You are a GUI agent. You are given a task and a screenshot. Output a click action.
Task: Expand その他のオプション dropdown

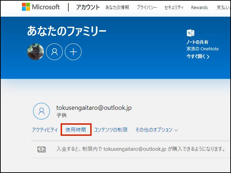pos(156,130)
